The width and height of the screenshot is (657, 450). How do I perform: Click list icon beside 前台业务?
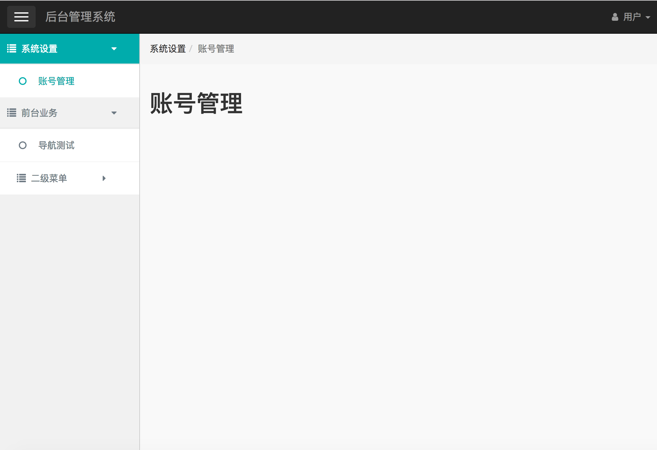point(12,113)
